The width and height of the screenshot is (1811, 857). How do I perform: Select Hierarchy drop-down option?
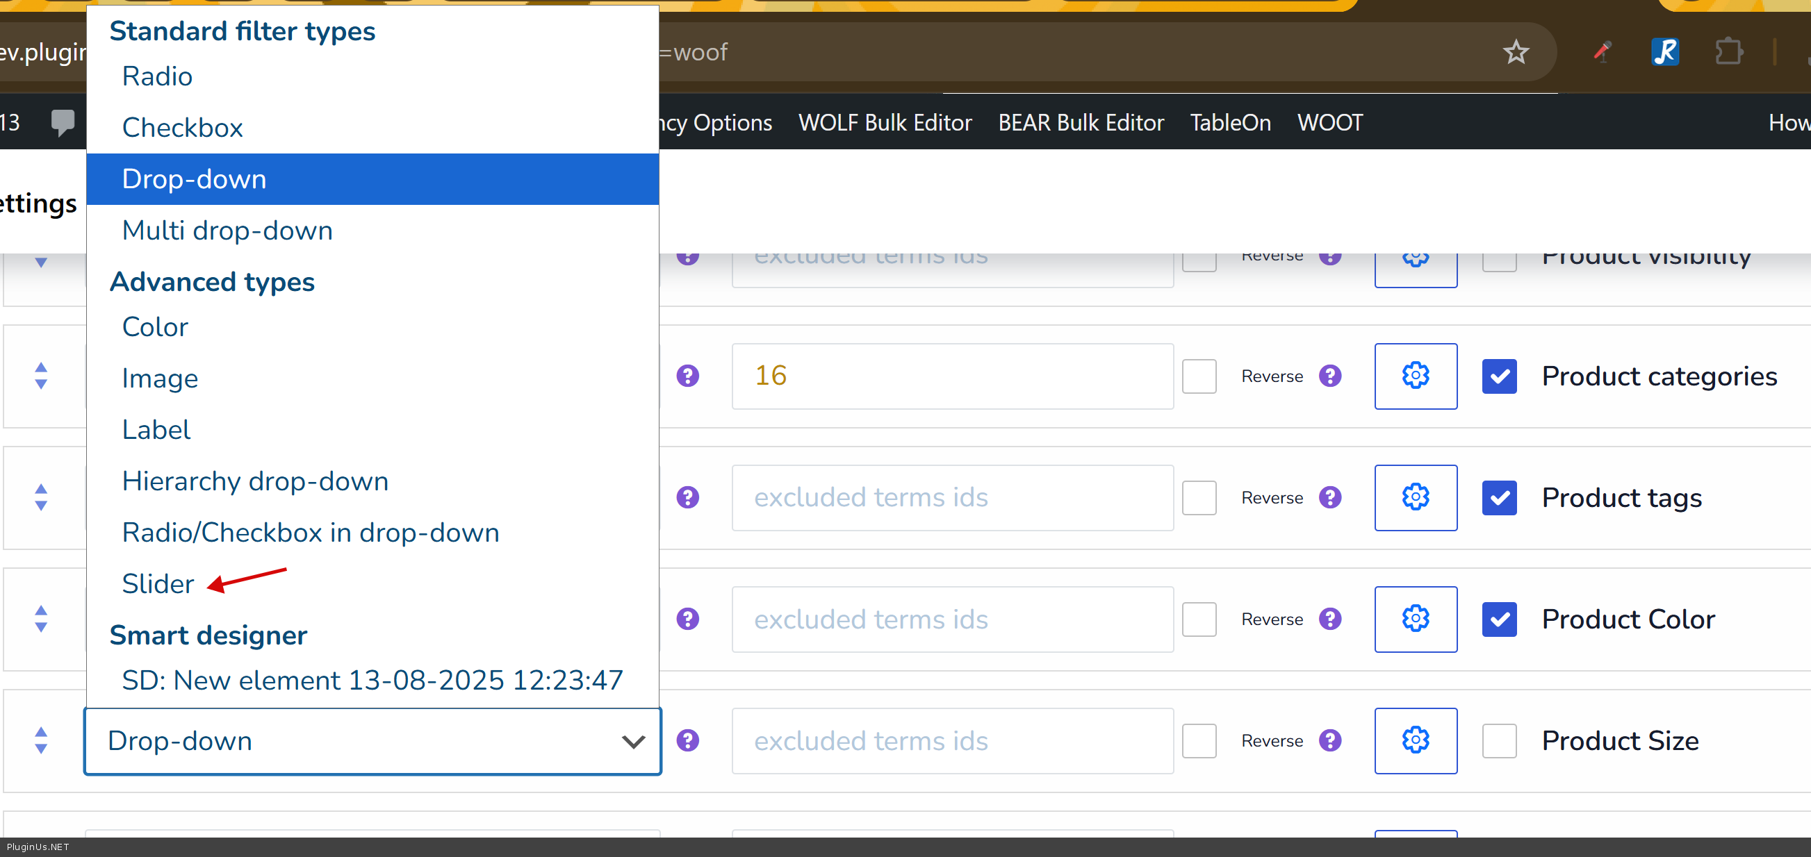[254, 481]
